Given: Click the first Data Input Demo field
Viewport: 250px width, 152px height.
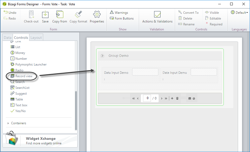Looking at the screenshot, I should pyautogui.click(x=145, y=72).
